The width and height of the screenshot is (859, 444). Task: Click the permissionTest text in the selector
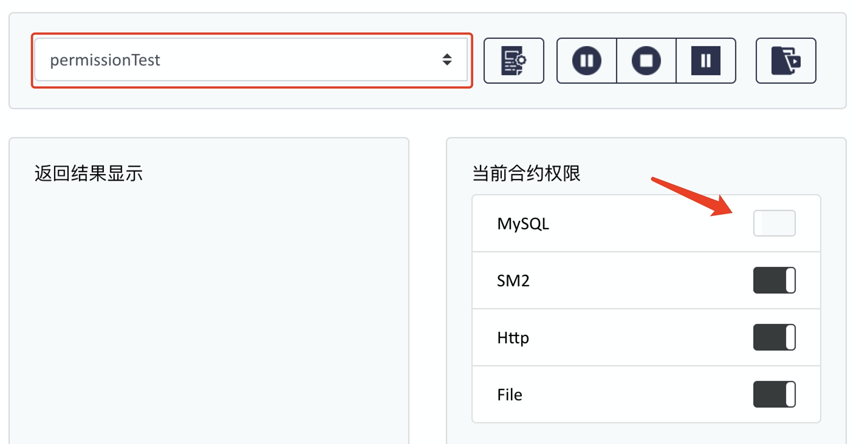click(105, 60)
